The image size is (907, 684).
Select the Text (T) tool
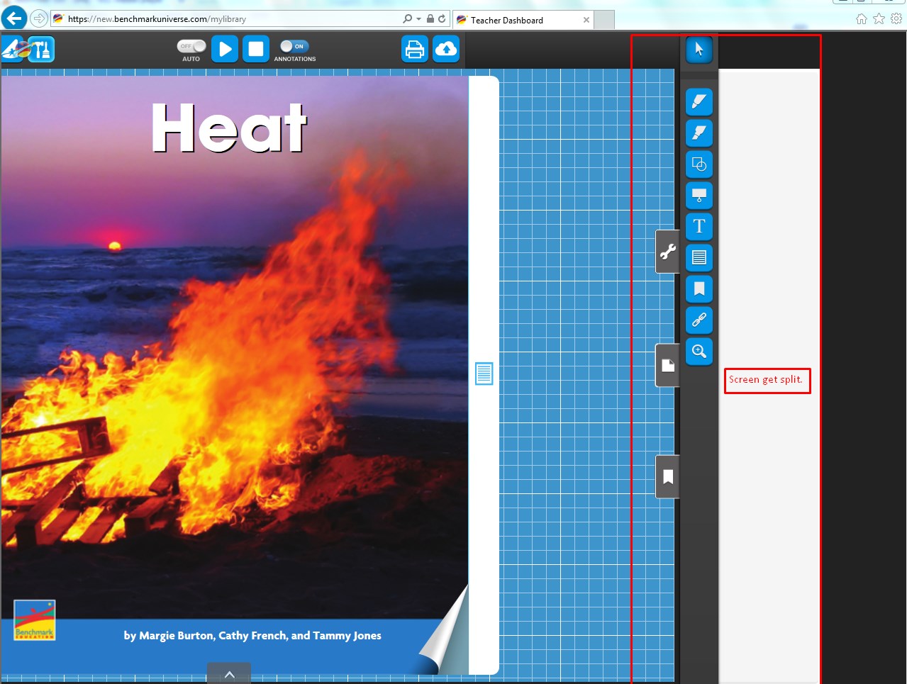(x=699, y=227)
